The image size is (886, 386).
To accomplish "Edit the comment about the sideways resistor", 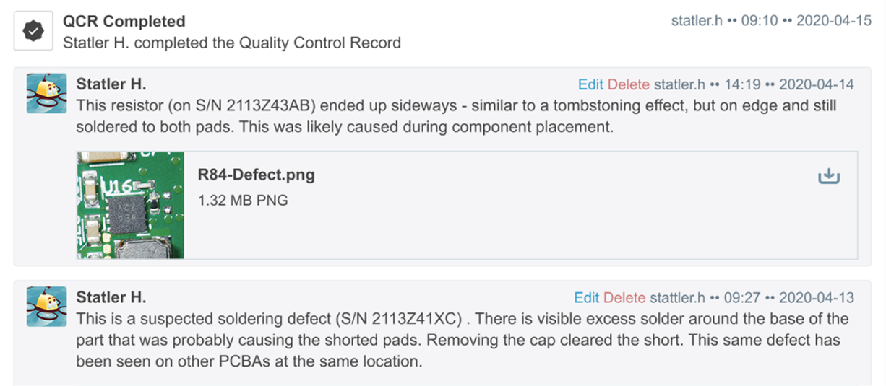I will [x=591, y=84].
